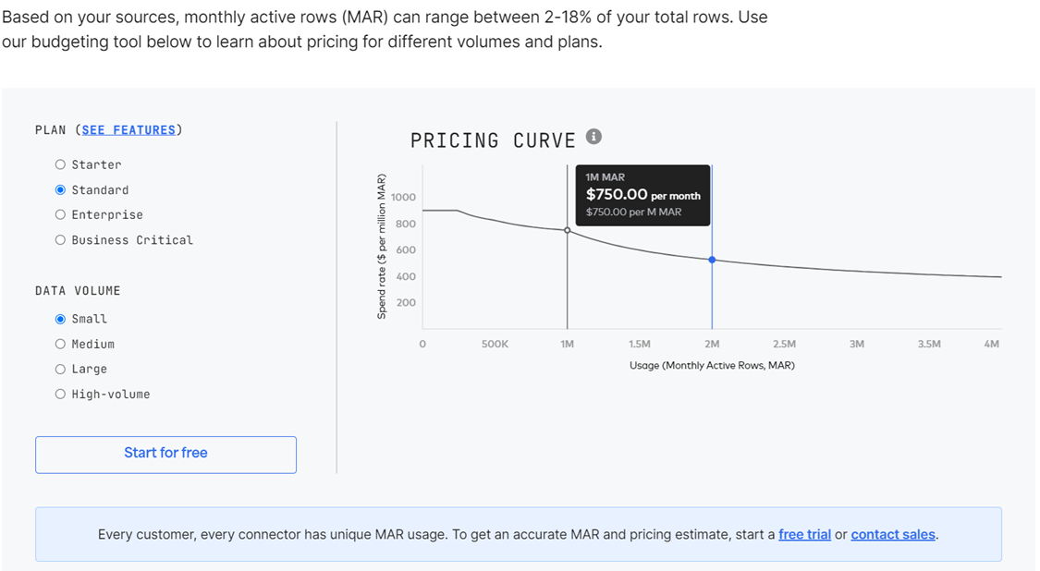This screenshot has height=571, width=1040.
Task: Select the Starter plan radio button
Action: (x=60, y=164)
